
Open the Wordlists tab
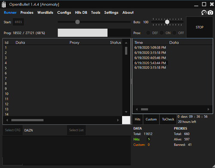pos(45,12)
